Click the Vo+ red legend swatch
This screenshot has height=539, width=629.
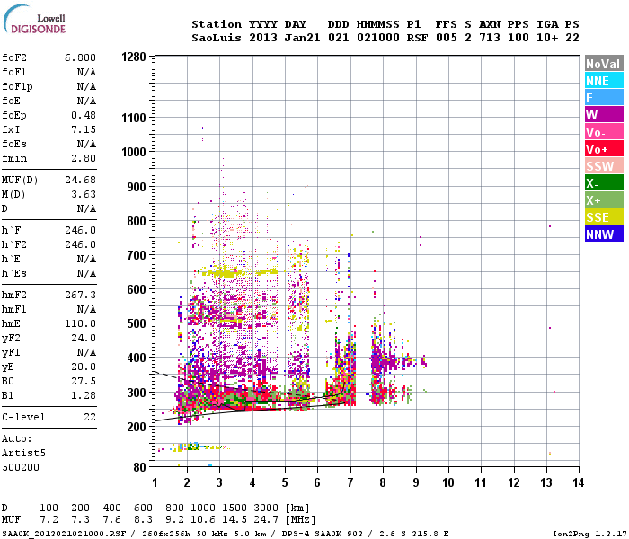pyautogui.click(x=604, y=149)
